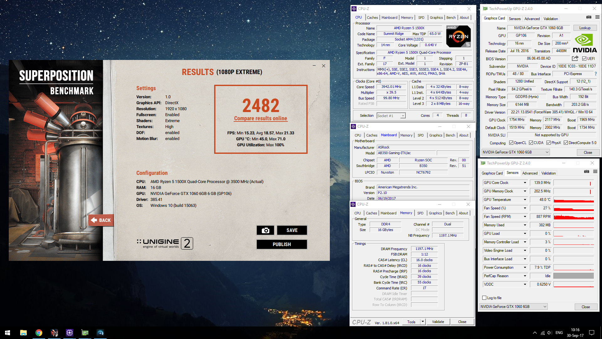Toggle the UEFI checkbox in GPU-Z
The width and height of the screenshot is (602, 339).
(584, 58)
